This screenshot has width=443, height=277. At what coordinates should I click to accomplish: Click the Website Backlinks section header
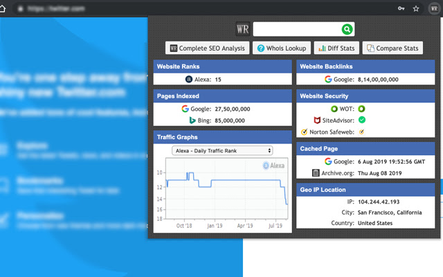coord(365,66)
